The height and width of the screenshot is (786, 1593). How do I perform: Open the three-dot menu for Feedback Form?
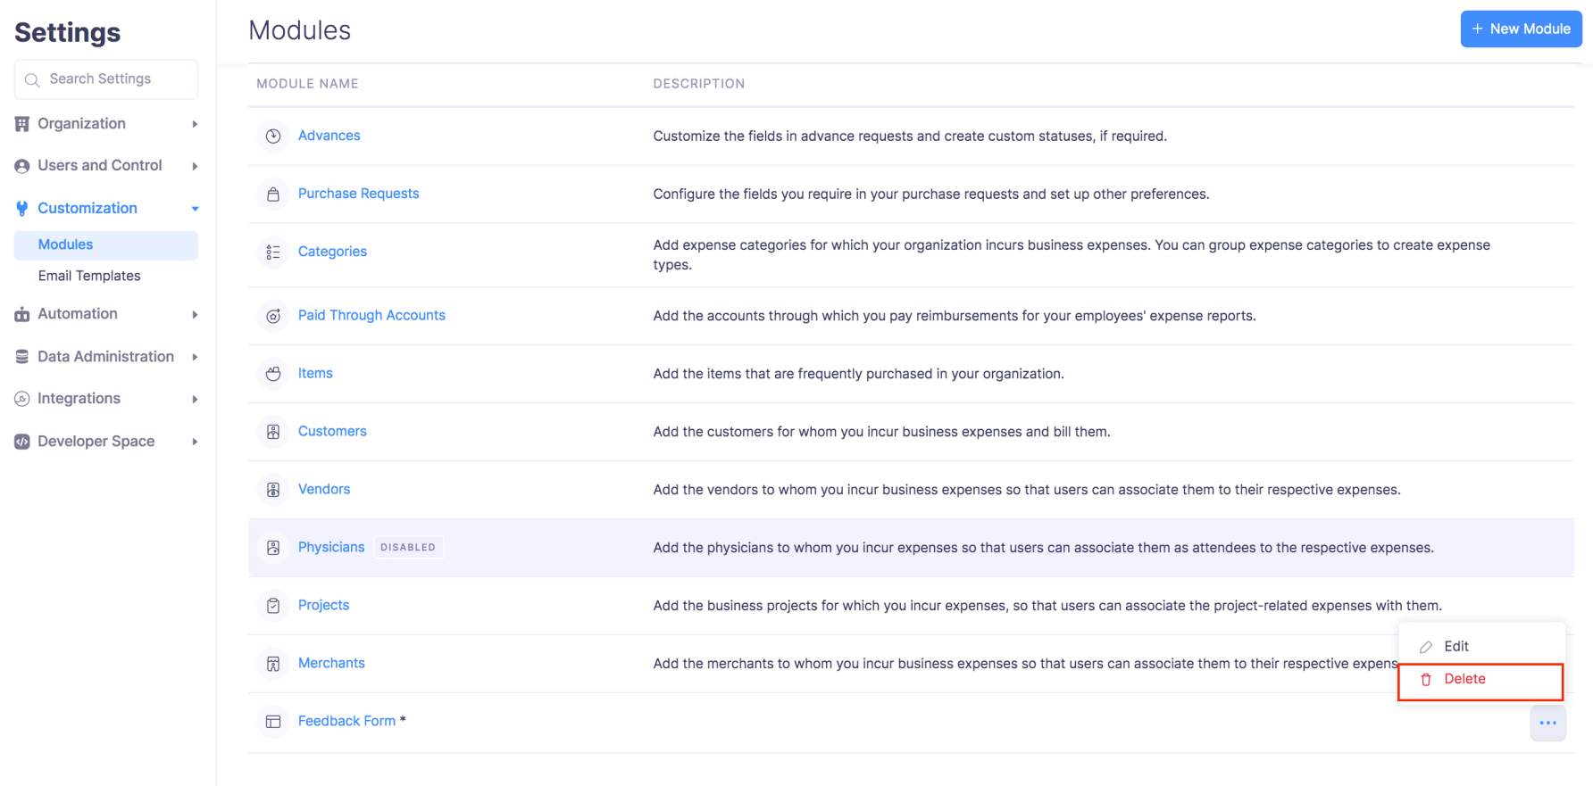tap(1547, 723)
